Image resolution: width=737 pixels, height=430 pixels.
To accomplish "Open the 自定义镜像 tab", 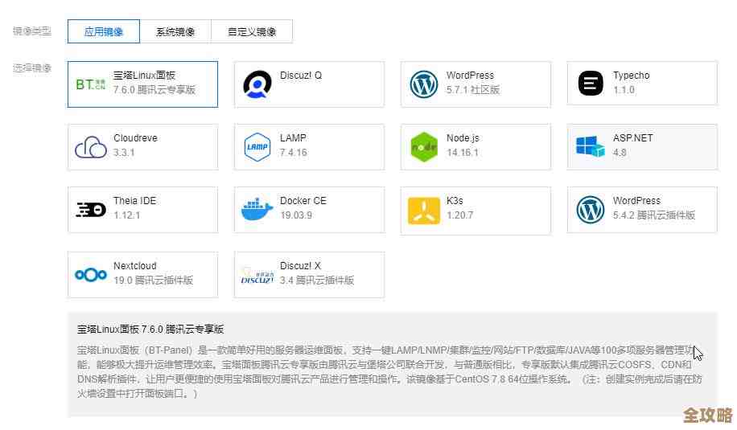I will pos(252,31).
